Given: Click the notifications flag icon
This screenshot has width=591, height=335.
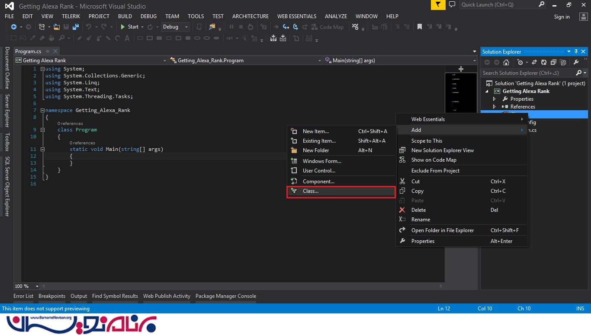Looking at the screenshot, I should (x=438, y=5).
